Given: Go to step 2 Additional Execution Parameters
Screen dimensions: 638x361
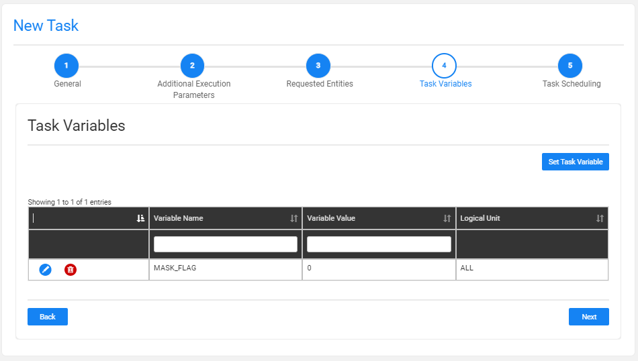Looking at the screenshot, I should pyautogui.click(x=193, y=66).
